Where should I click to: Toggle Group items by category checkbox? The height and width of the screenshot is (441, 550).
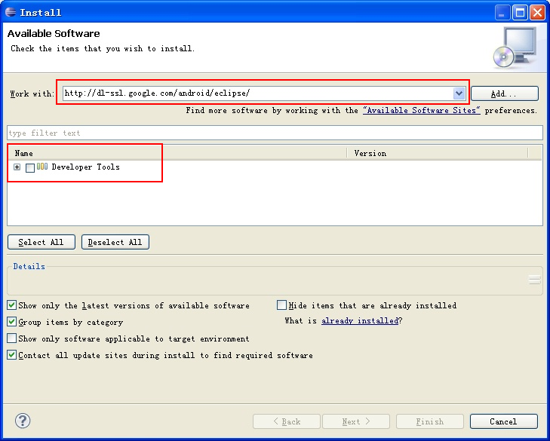pos(11,321)
